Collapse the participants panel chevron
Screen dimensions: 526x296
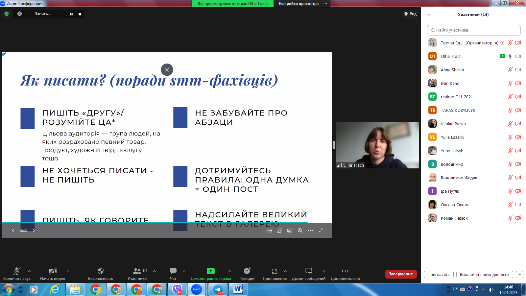[429, 14]
